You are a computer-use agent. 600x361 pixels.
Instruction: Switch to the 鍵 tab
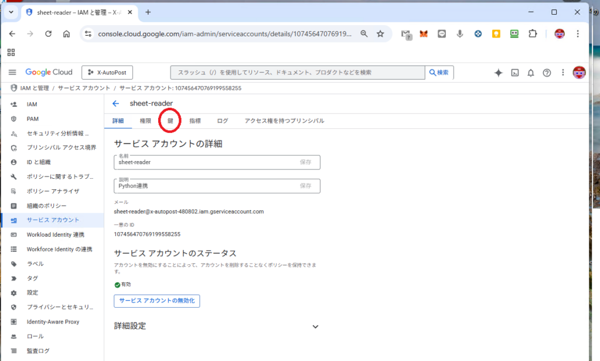click(x=171, y=121)
